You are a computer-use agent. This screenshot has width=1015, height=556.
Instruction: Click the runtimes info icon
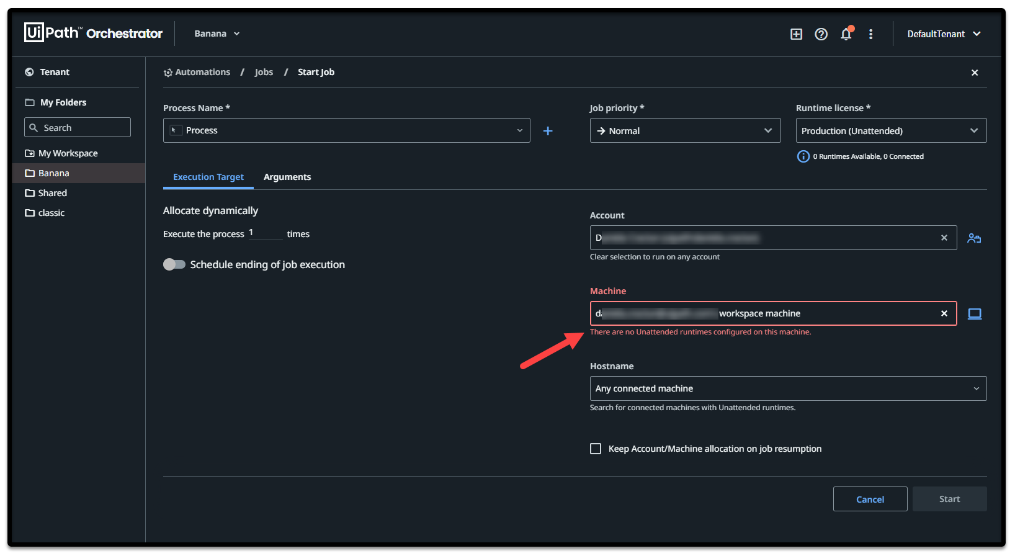point(803,156)
